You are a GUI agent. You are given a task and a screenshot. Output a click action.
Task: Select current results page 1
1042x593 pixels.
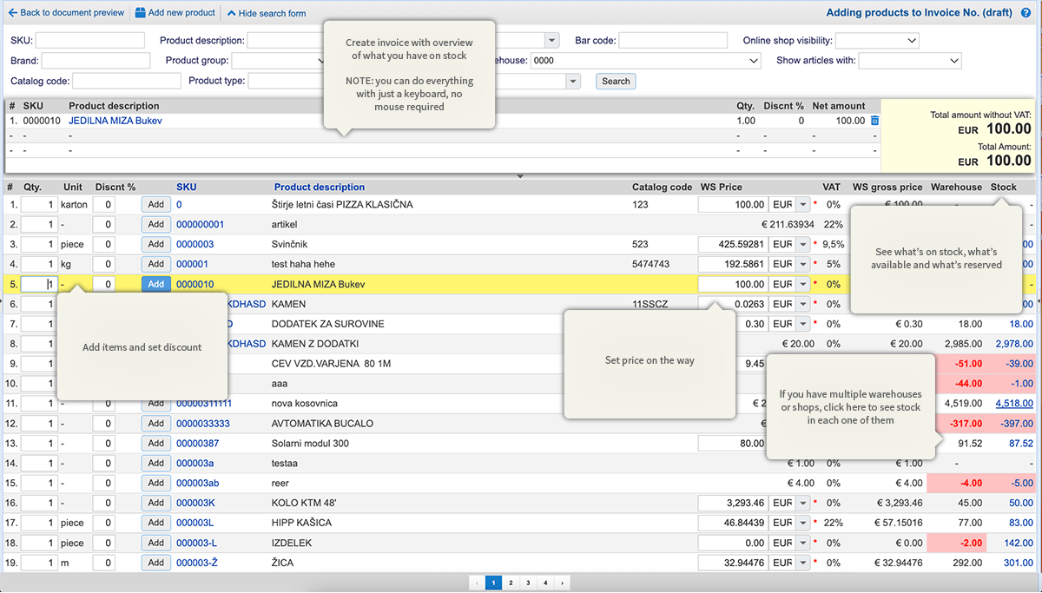493,583
